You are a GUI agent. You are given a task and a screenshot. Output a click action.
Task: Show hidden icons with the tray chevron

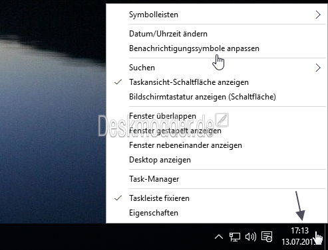[x=219, y=237]
